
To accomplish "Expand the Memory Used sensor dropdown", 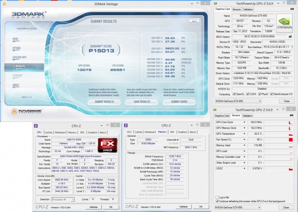I will (244, 145).
